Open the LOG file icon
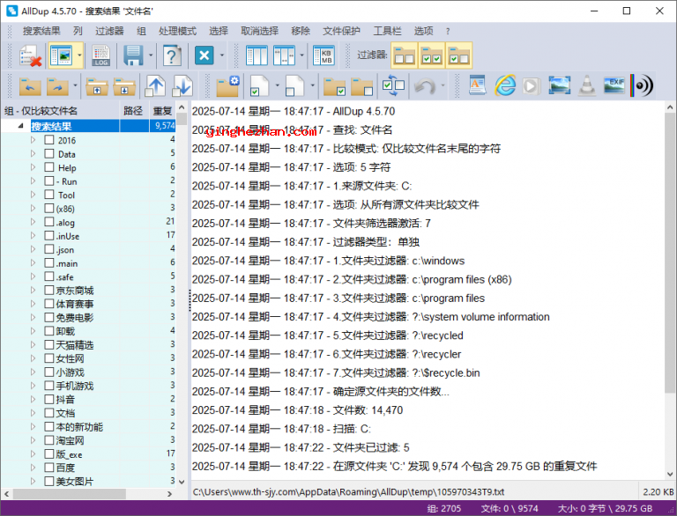The image size is (677, 516). (101, 55)
